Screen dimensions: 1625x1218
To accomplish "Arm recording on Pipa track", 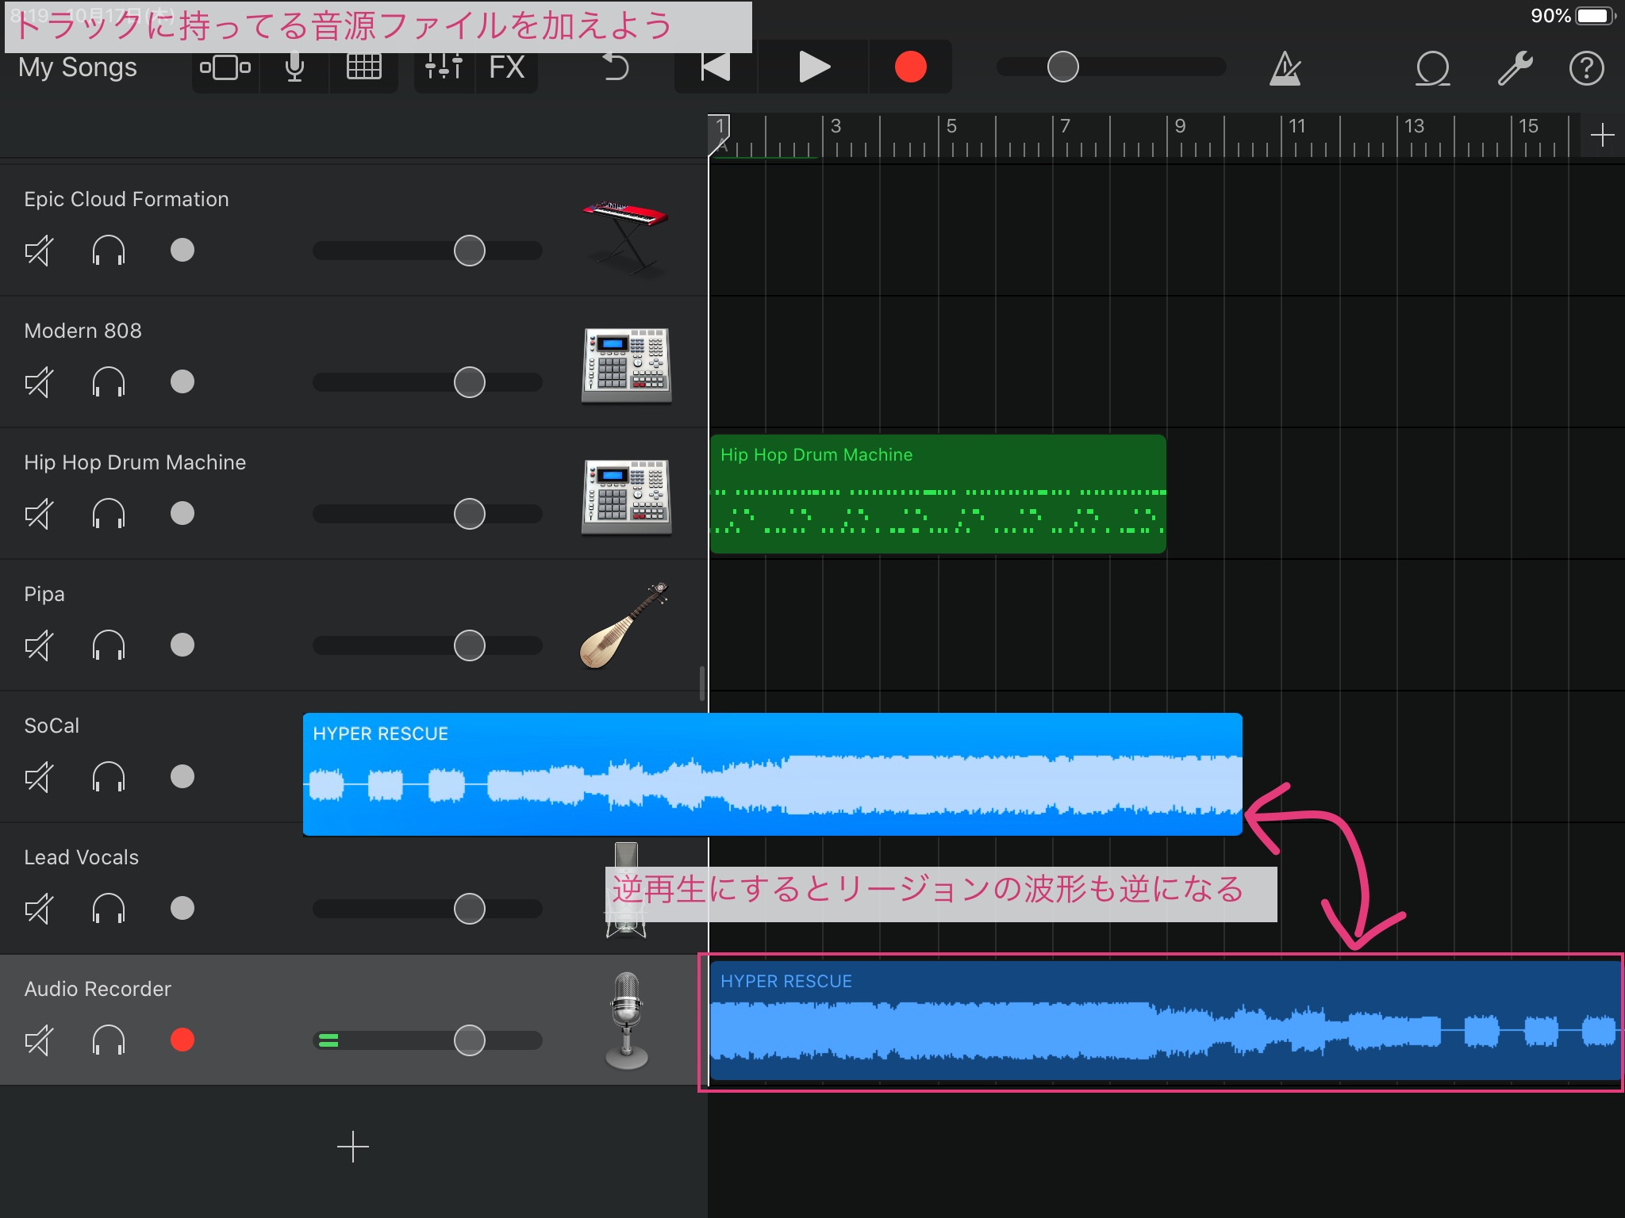I will (x=182, y=645).
